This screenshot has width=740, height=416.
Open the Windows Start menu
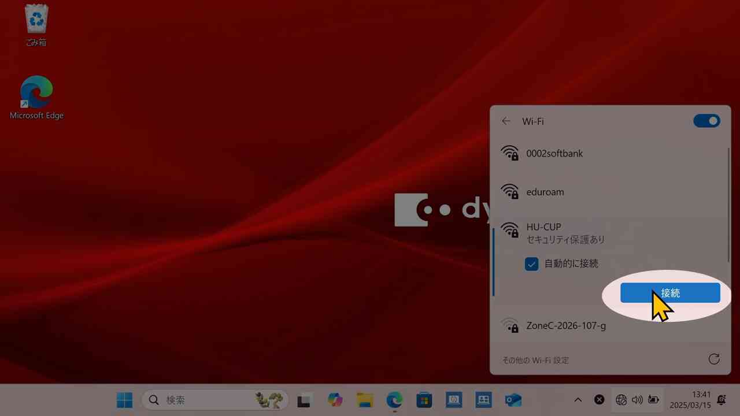pos(124,400)
